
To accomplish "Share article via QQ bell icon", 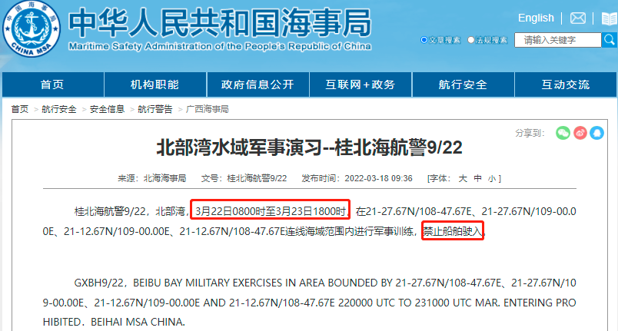I will [x=596, y=133].
